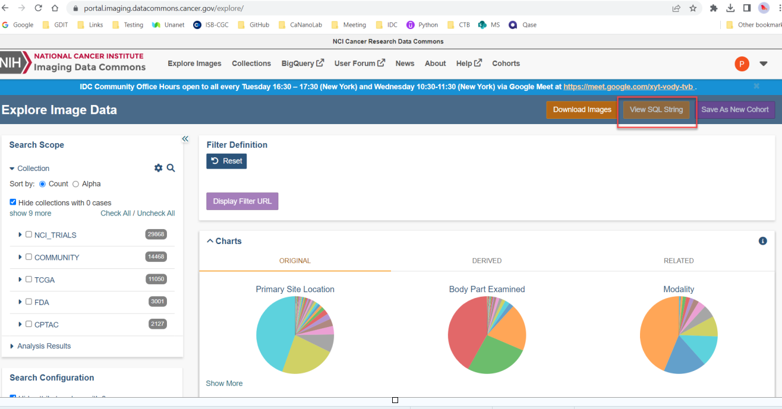Click the Reset filter button
782x409 pixels.
tap(226, 161)
